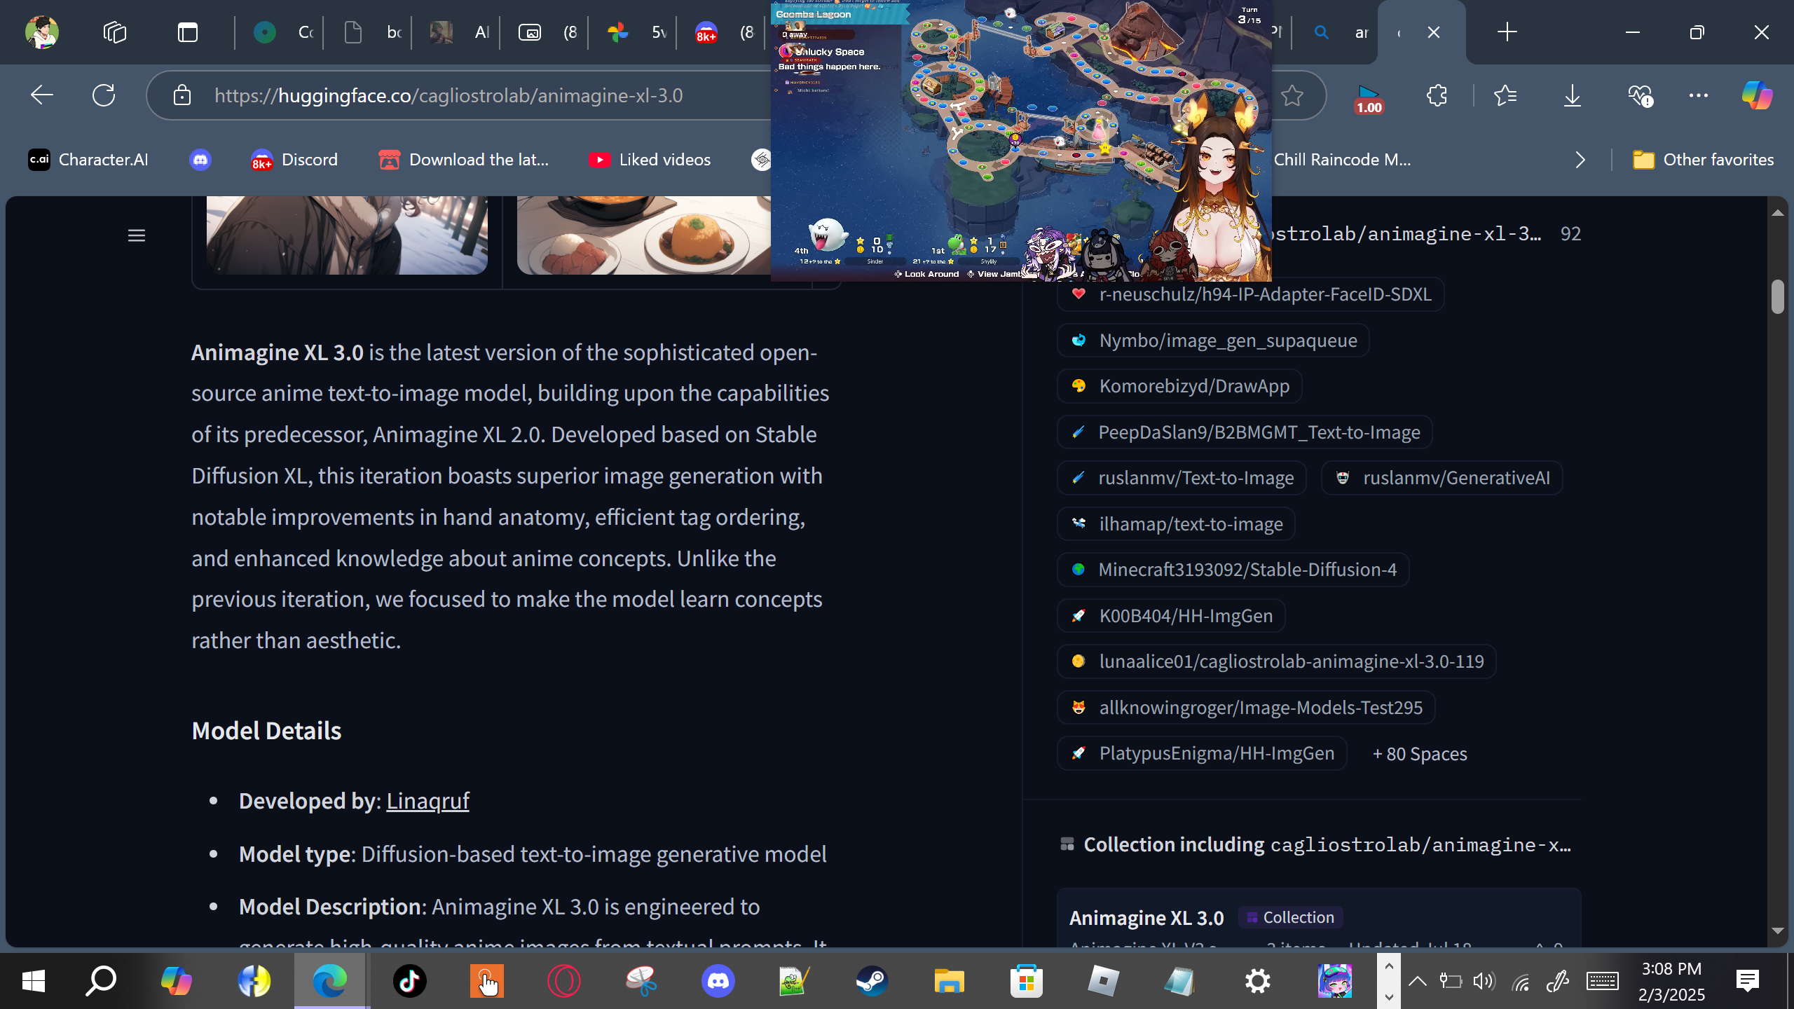This screenshot has width=1794, height=1009.
Task: Launch TikTok from the taskbar
Action: click(x=410, y=981)
